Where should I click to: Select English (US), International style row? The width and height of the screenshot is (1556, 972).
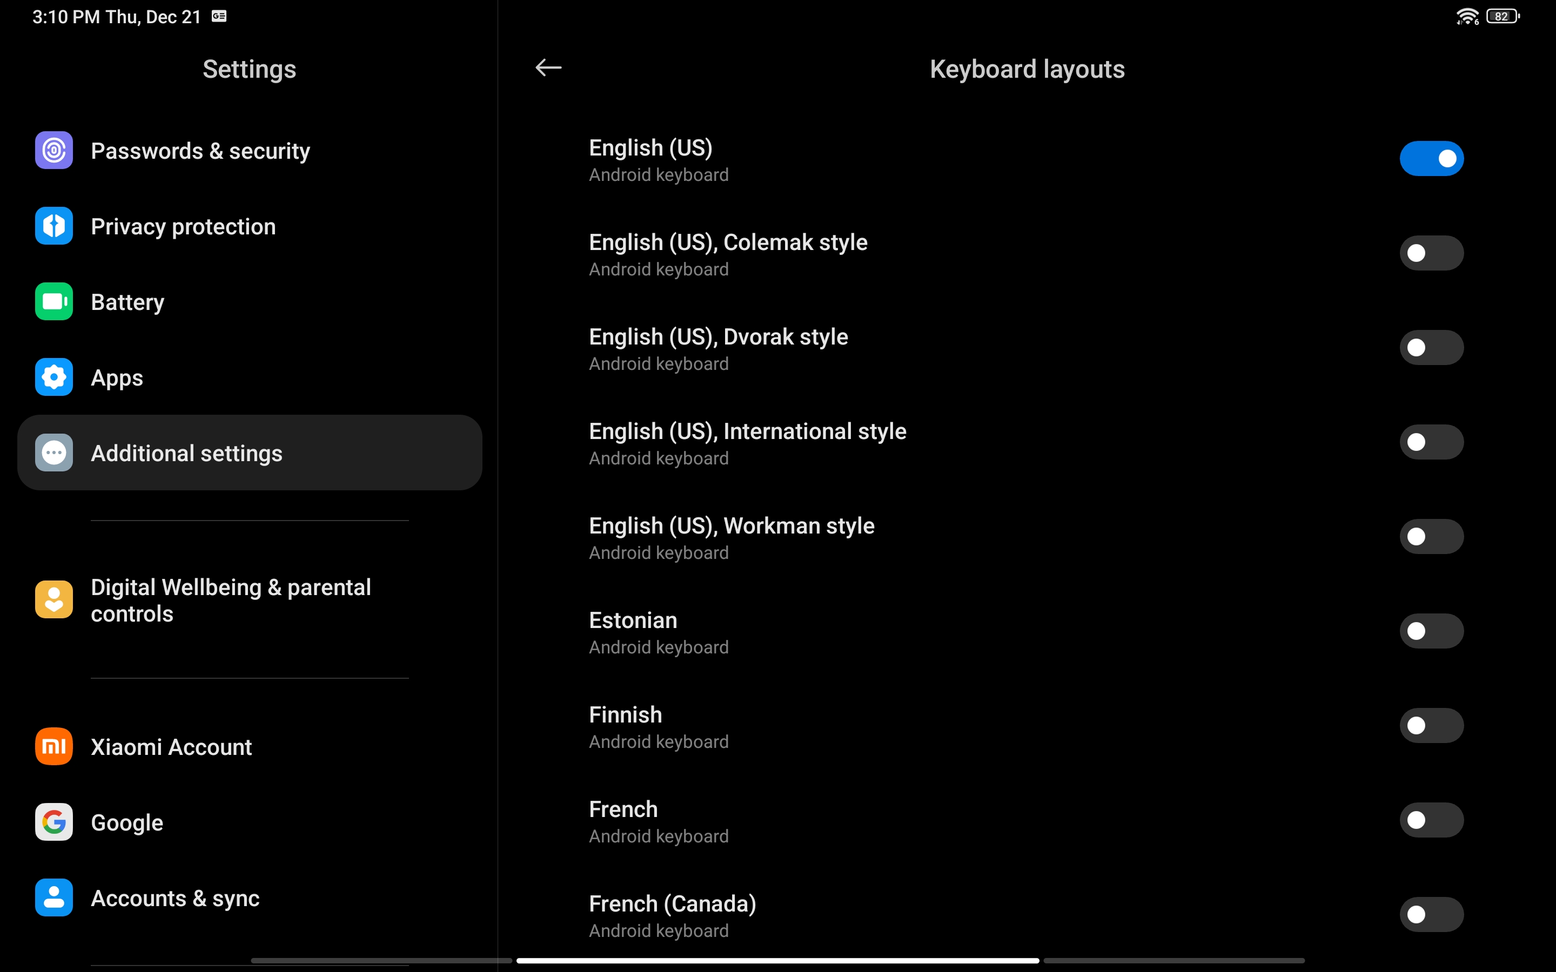pyautogui.click(x=1027, y=443)
